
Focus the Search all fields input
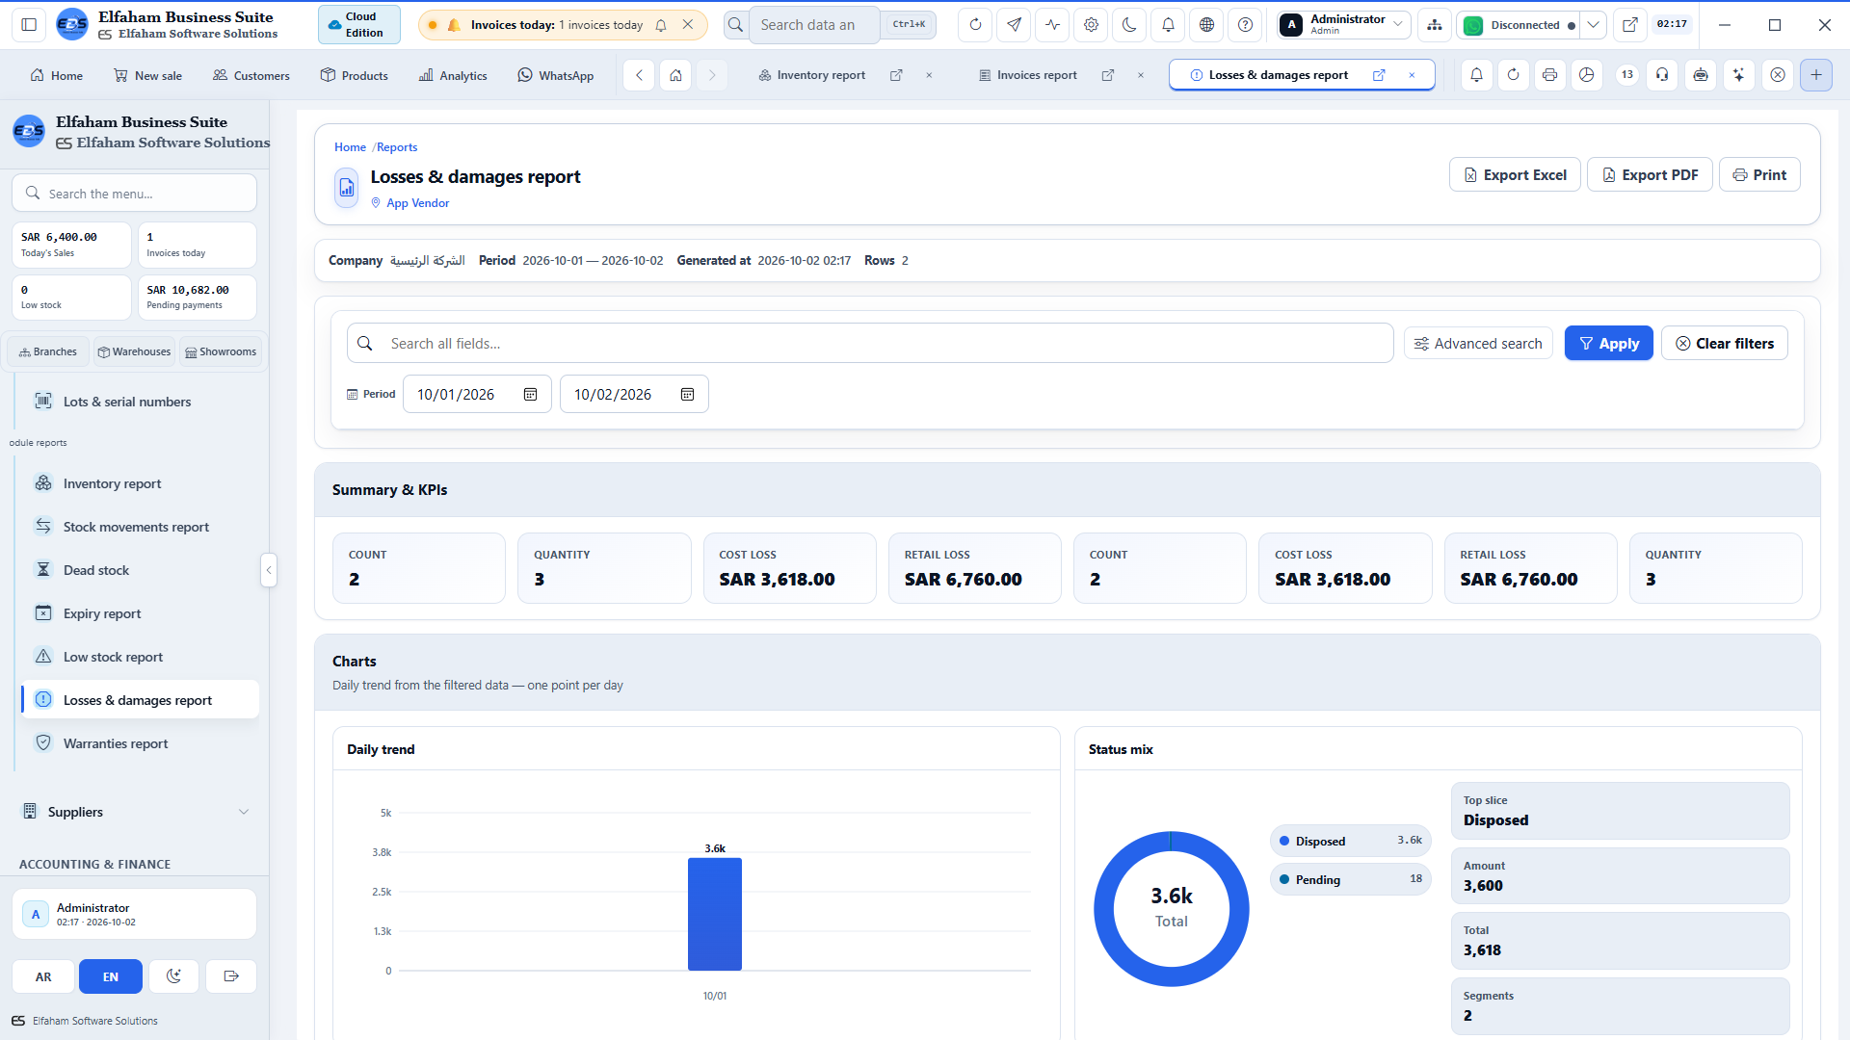[x=870, y=343]
